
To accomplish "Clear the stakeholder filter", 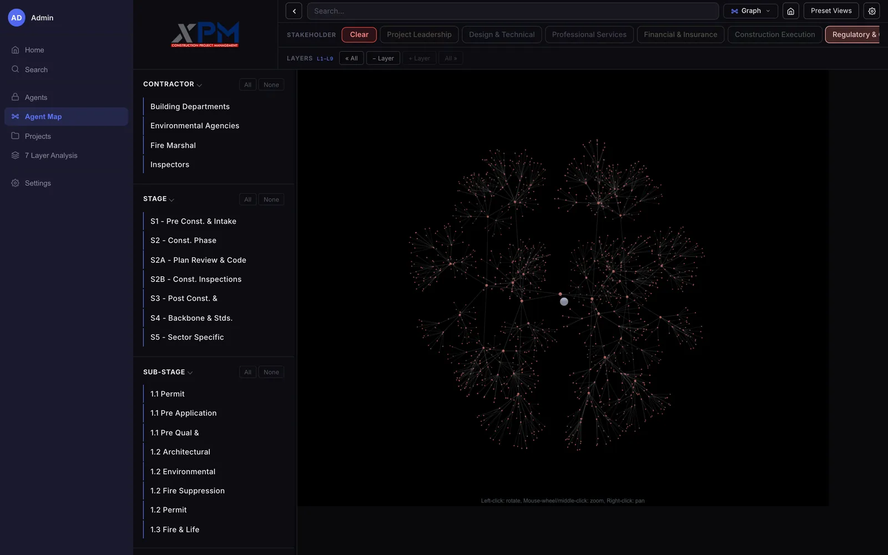I will tap(359, 34).
